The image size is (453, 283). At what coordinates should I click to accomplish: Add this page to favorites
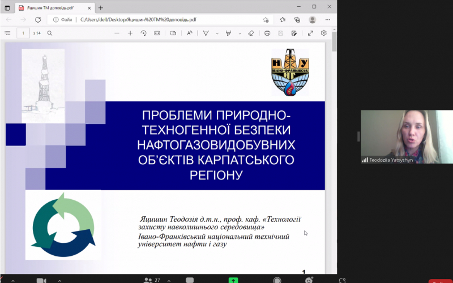(266, 20)
